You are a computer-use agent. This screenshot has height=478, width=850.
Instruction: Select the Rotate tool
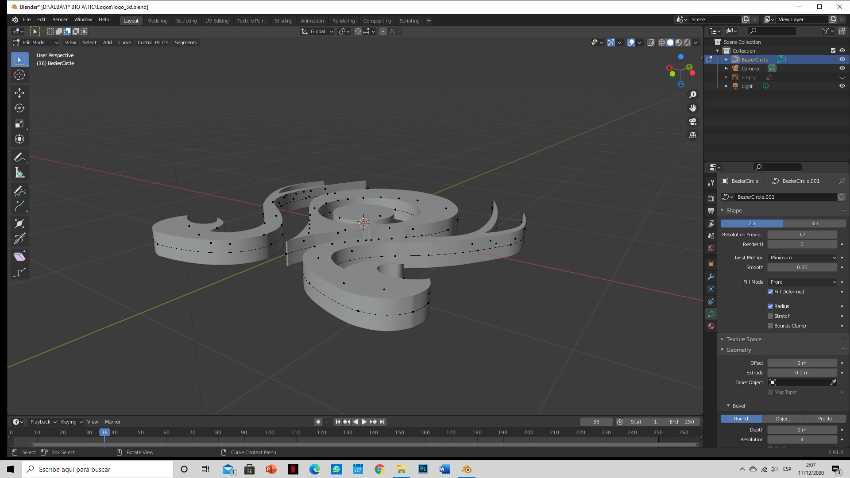[x=19, y=108]
